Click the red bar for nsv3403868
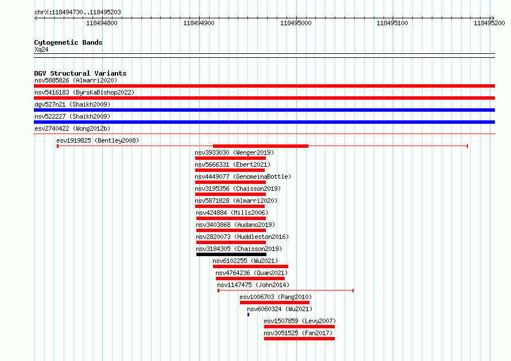 pyautogui.click(x=231, y=230)
